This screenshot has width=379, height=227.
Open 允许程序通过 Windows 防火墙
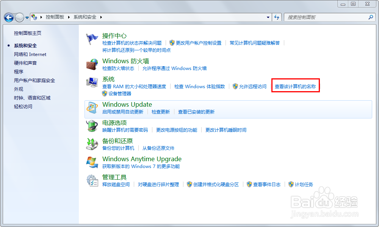click(174, 68)
